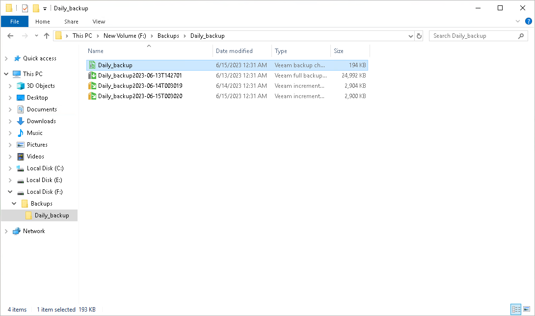Open the address bar history dropdown
This screenshot has width=535, height=316.
coord(410,35)
